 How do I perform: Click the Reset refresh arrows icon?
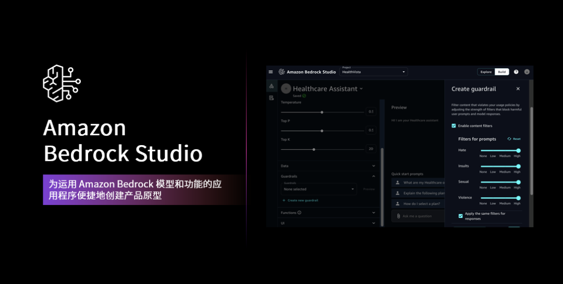tap(509, 139)
